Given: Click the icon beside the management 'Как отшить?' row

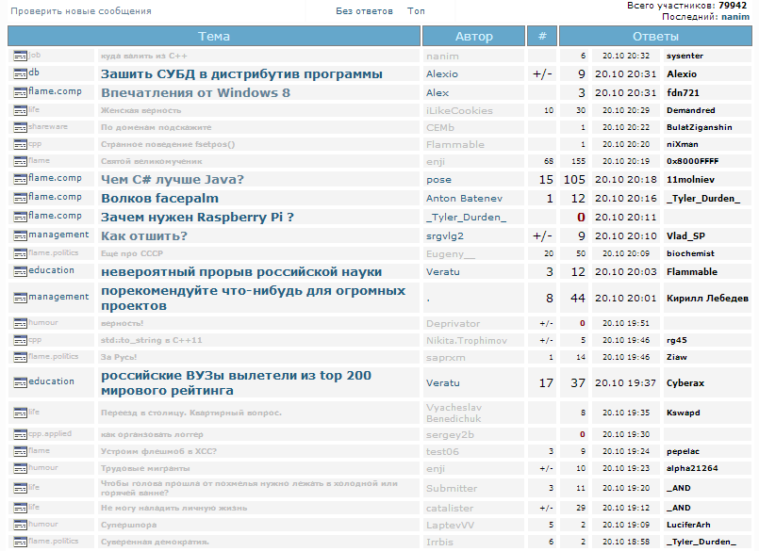Looking at the screenshot, I should (x=19, y=235).
